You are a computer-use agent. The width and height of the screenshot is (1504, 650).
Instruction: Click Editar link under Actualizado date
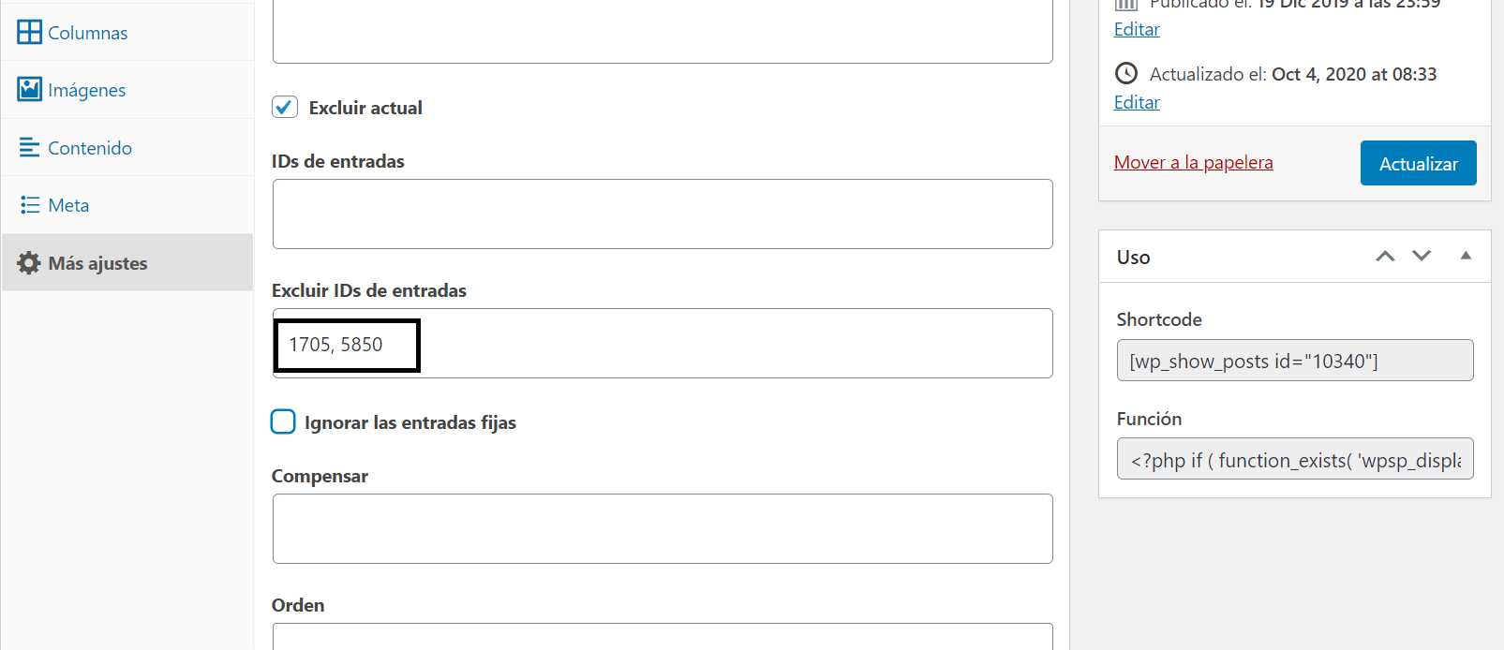1137,102
